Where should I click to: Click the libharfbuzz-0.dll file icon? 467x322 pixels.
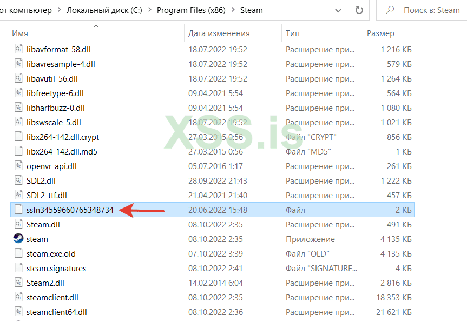18,107
